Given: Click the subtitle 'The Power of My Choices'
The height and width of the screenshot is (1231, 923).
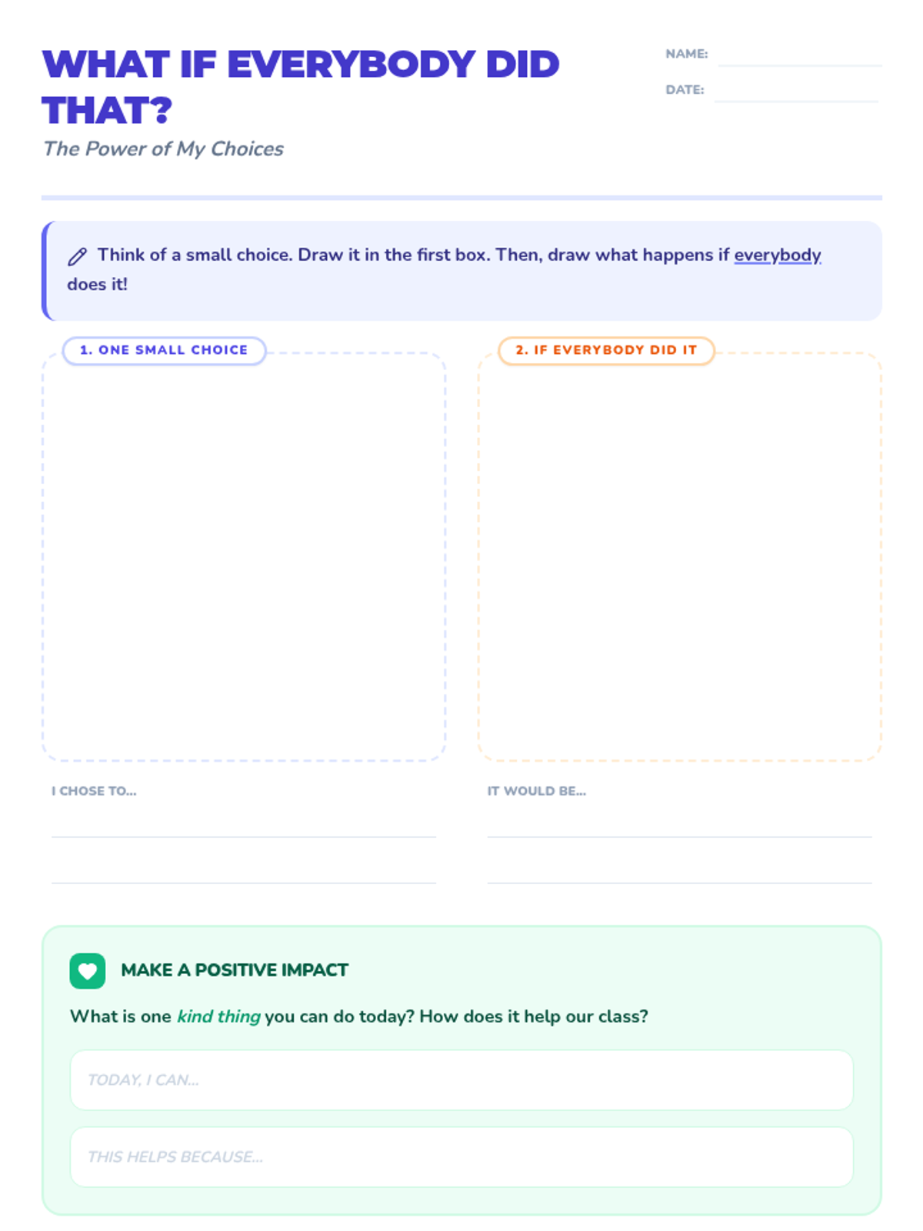Looking at the screenshot, I should [x=163, y=149].
